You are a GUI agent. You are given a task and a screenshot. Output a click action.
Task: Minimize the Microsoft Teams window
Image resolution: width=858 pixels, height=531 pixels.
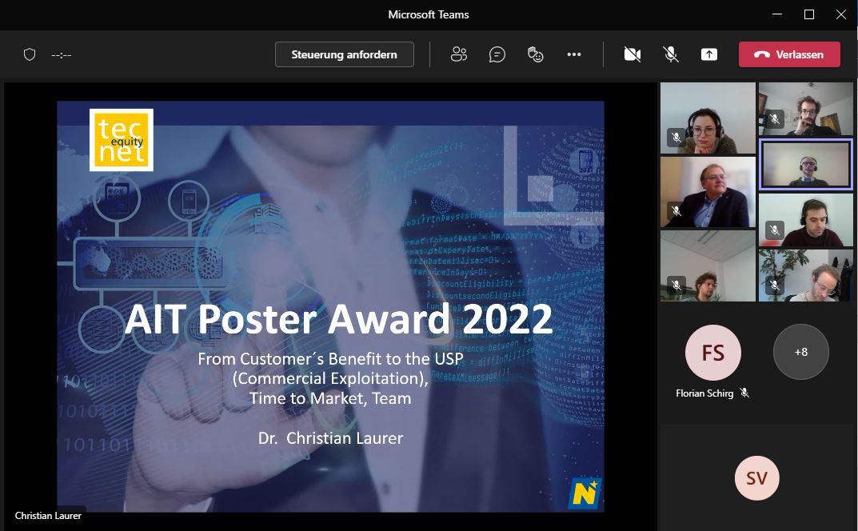pos(777,14)
